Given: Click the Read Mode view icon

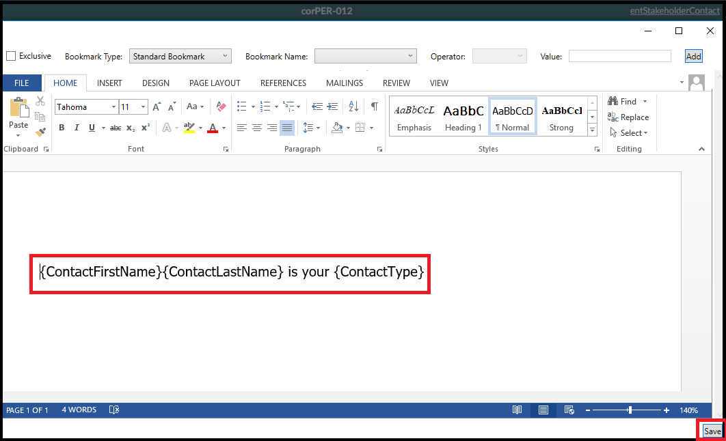Looking at the screenshot, I should [517, 410].
